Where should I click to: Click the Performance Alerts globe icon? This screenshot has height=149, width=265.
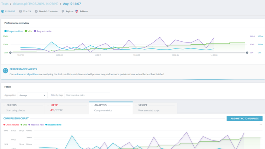tap(5, 72)
